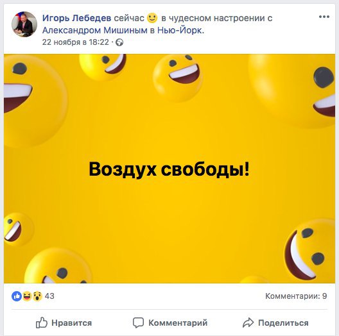
Task: Click the Комментарий button label
Action: (178, 323)
